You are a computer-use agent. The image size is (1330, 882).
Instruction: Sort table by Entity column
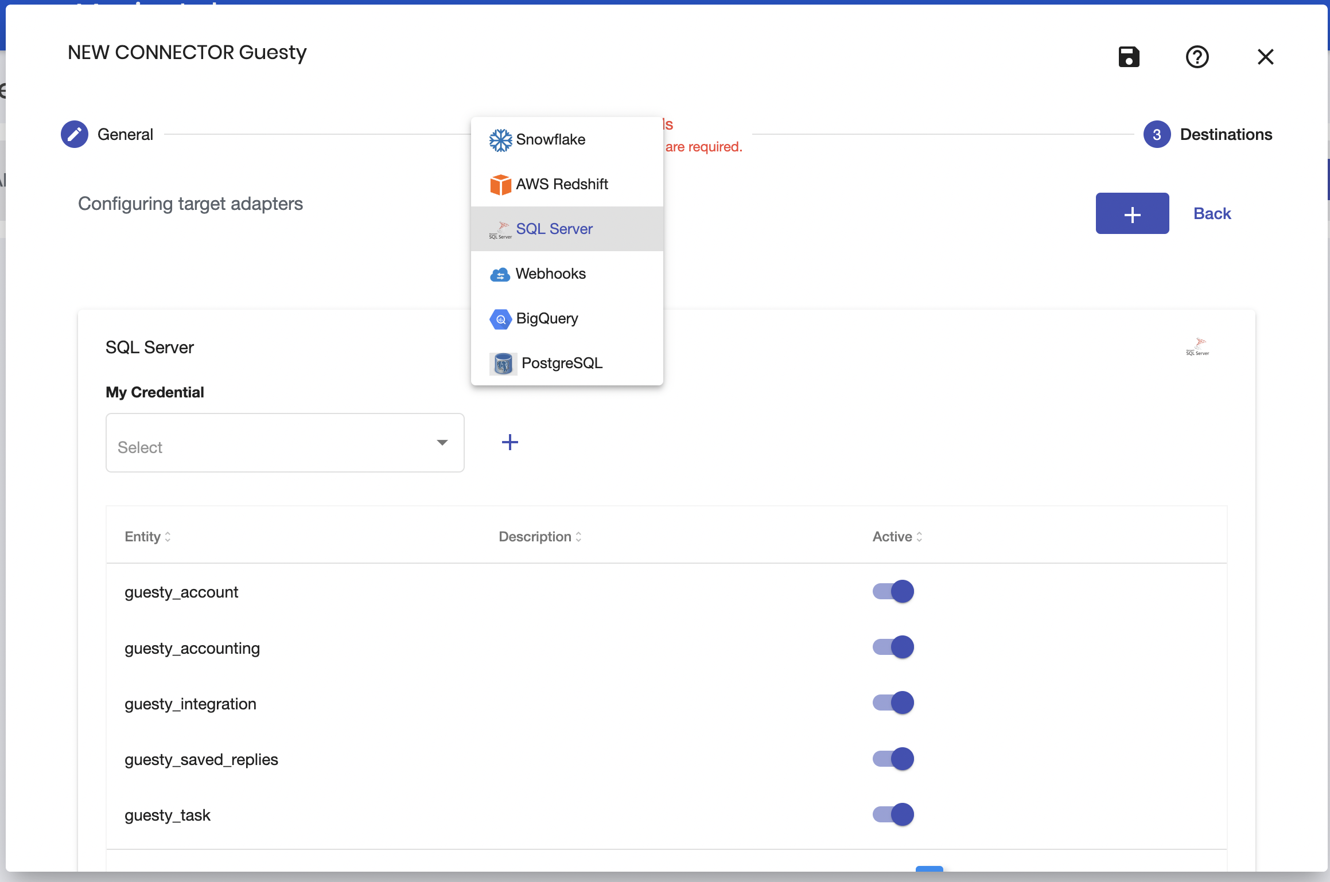click(x=147, y=537)
